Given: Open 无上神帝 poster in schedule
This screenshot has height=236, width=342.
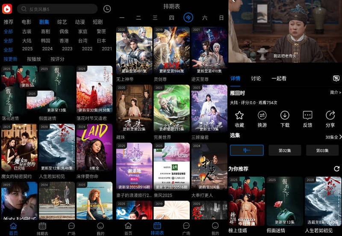Looking at the screenshot, I should pos(134,50).
